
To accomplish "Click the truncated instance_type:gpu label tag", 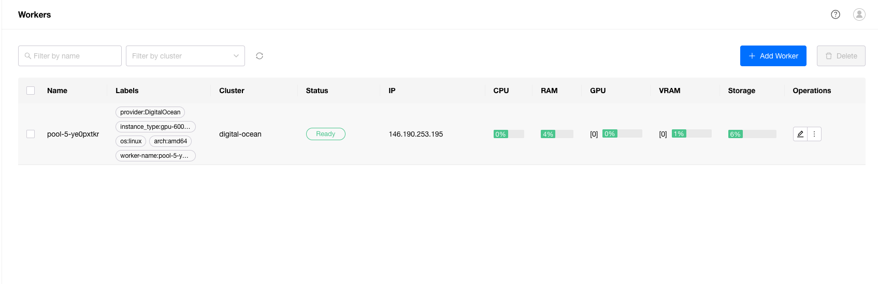I will 155,127.
